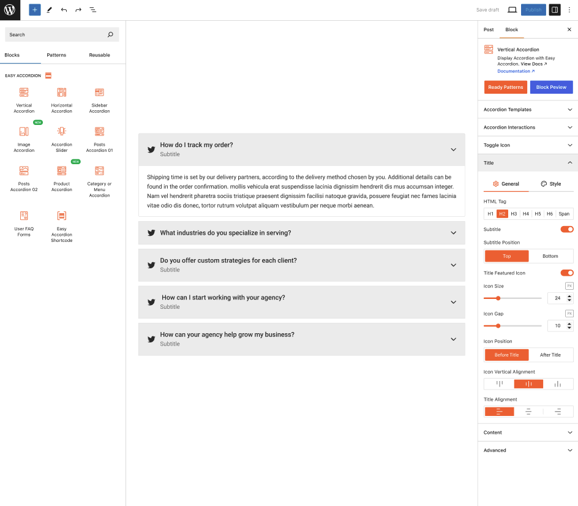Toggle the Subtitle switch off
The image size is (578, 506).
[567, 229]
